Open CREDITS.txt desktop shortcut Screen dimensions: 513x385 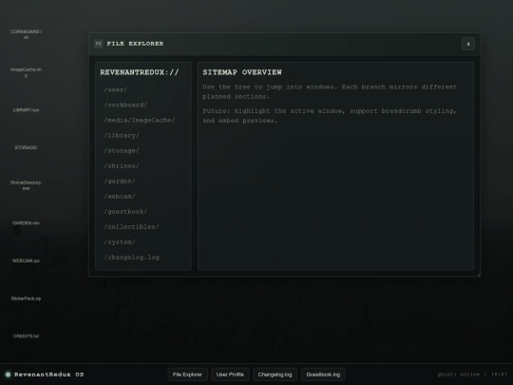(26, 337)
